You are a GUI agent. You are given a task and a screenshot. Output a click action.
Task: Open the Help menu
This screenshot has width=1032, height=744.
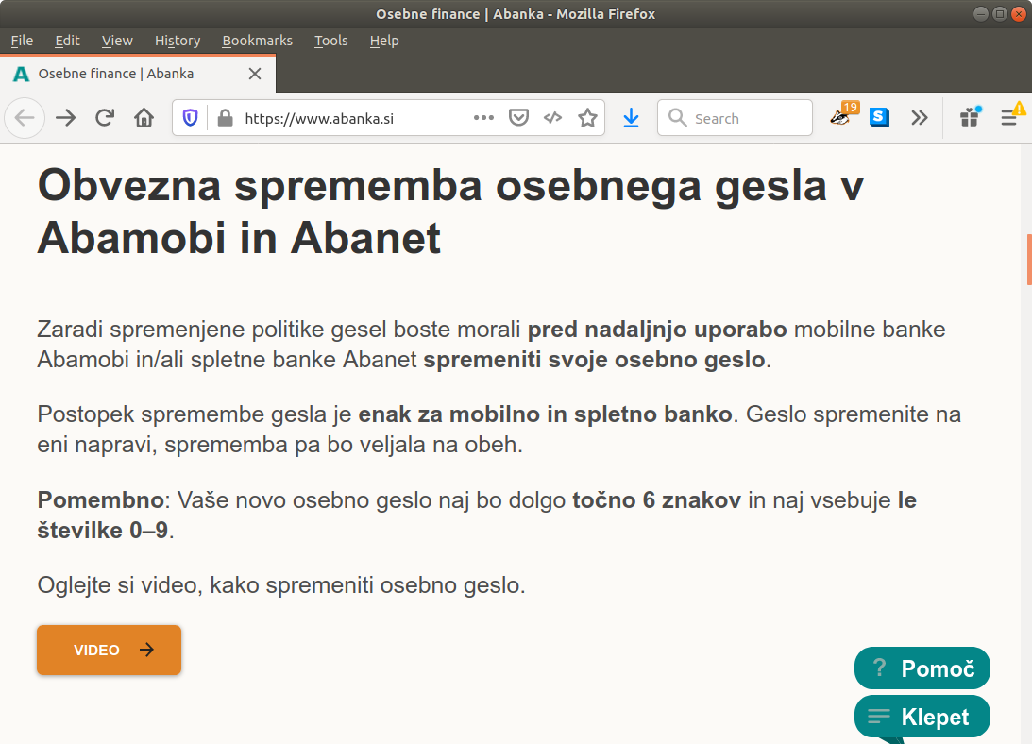383,41
